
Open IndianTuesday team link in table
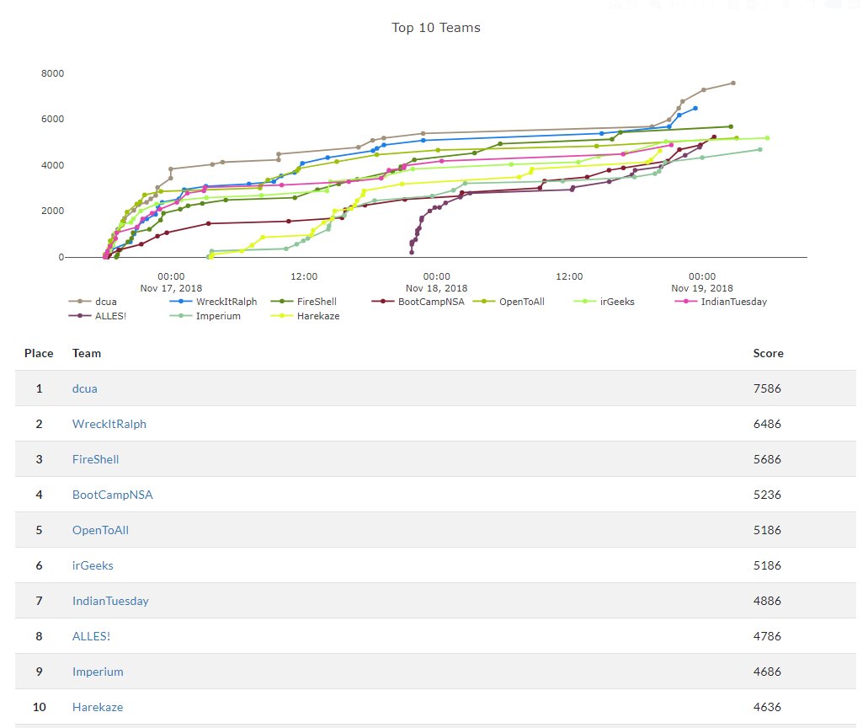point(110,601)
